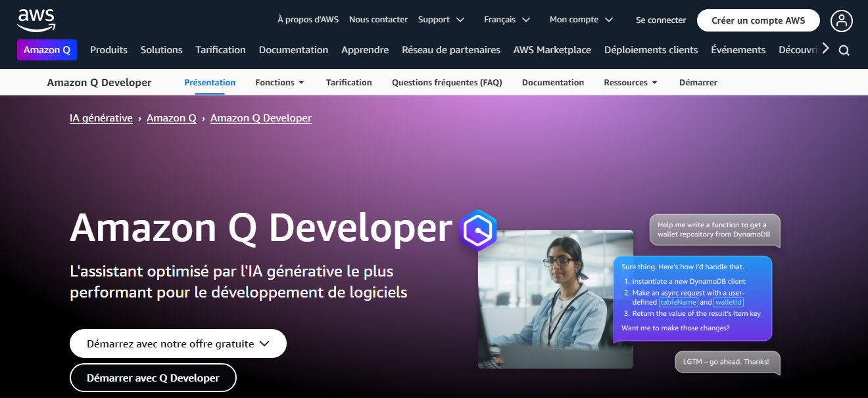Expand the Ressources dropdown

click(629, 82)
